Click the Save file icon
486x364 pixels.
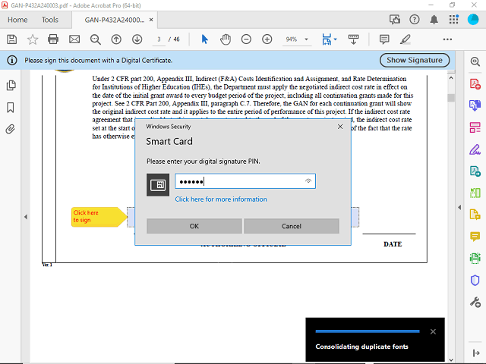pyautogui.click(x=12, y=39)
